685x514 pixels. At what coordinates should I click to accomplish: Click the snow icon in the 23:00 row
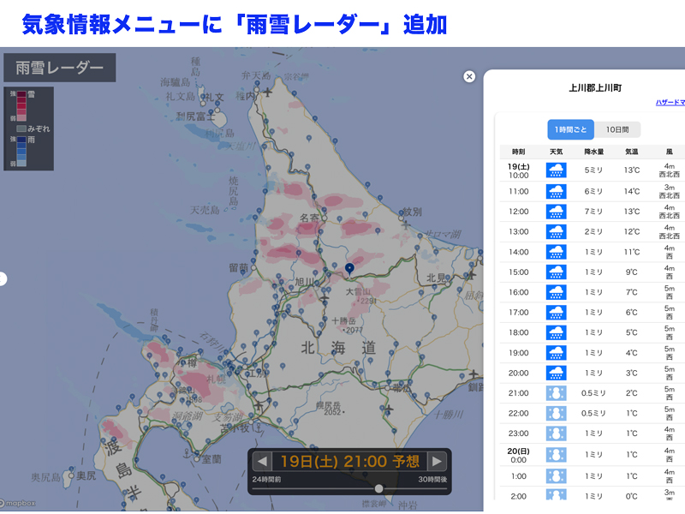(x=556, y=433)
